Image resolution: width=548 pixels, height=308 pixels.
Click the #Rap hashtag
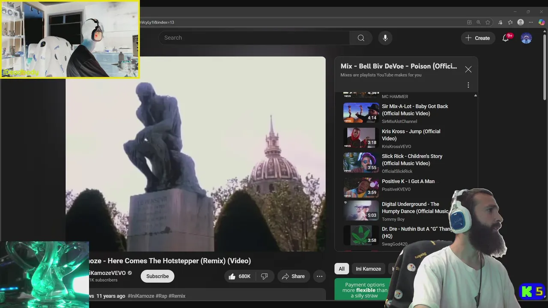click(161, 296)
